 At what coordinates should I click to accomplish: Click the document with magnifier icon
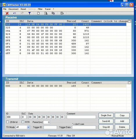pos(46,13)
